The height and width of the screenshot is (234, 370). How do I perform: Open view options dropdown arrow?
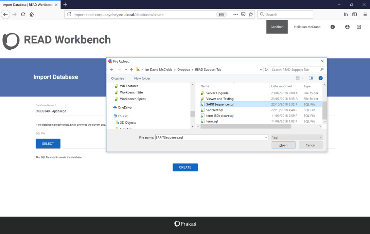pos(303,78)
